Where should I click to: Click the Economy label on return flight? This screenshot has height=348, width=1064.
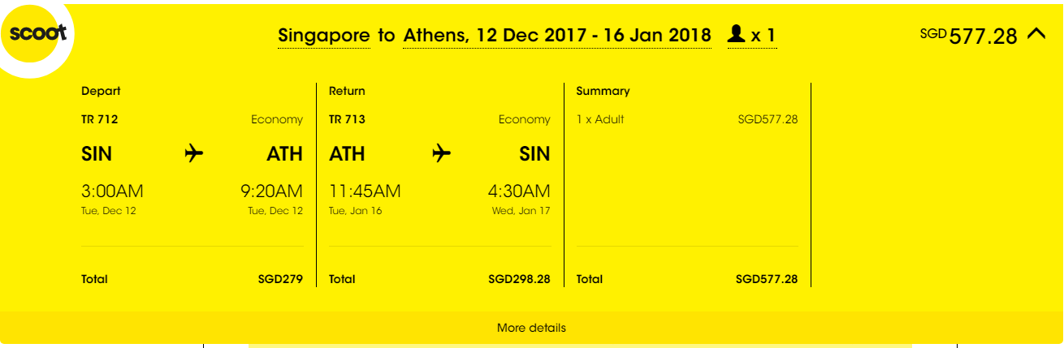tap(525, 120)
